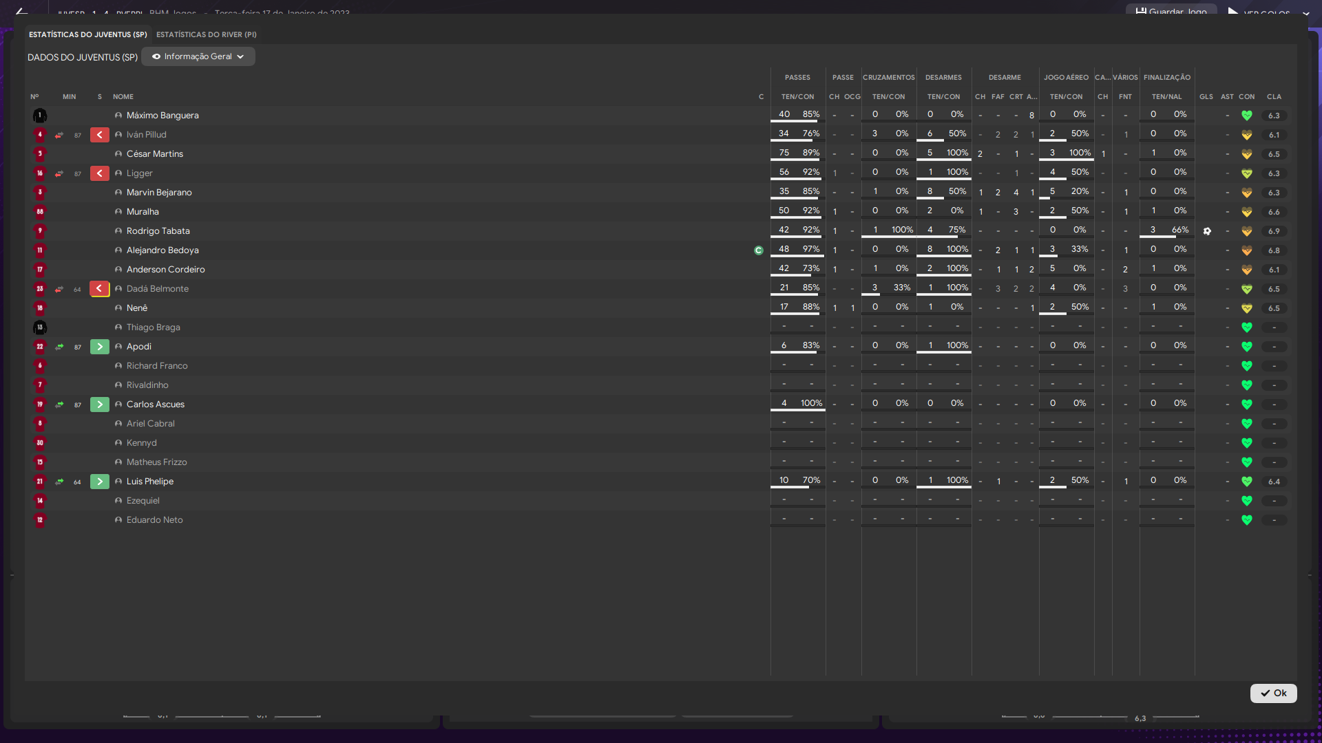Click the condition heart icon for Anderson Cordeiro
This screenshot has height=743, width=1322.
coord(1246,270)
